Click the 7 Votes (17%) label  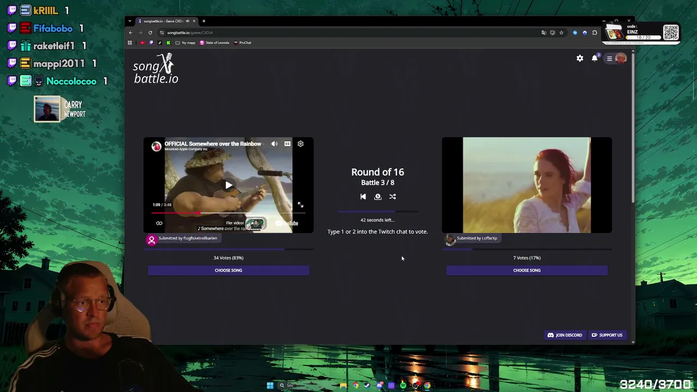pos(527,258)
